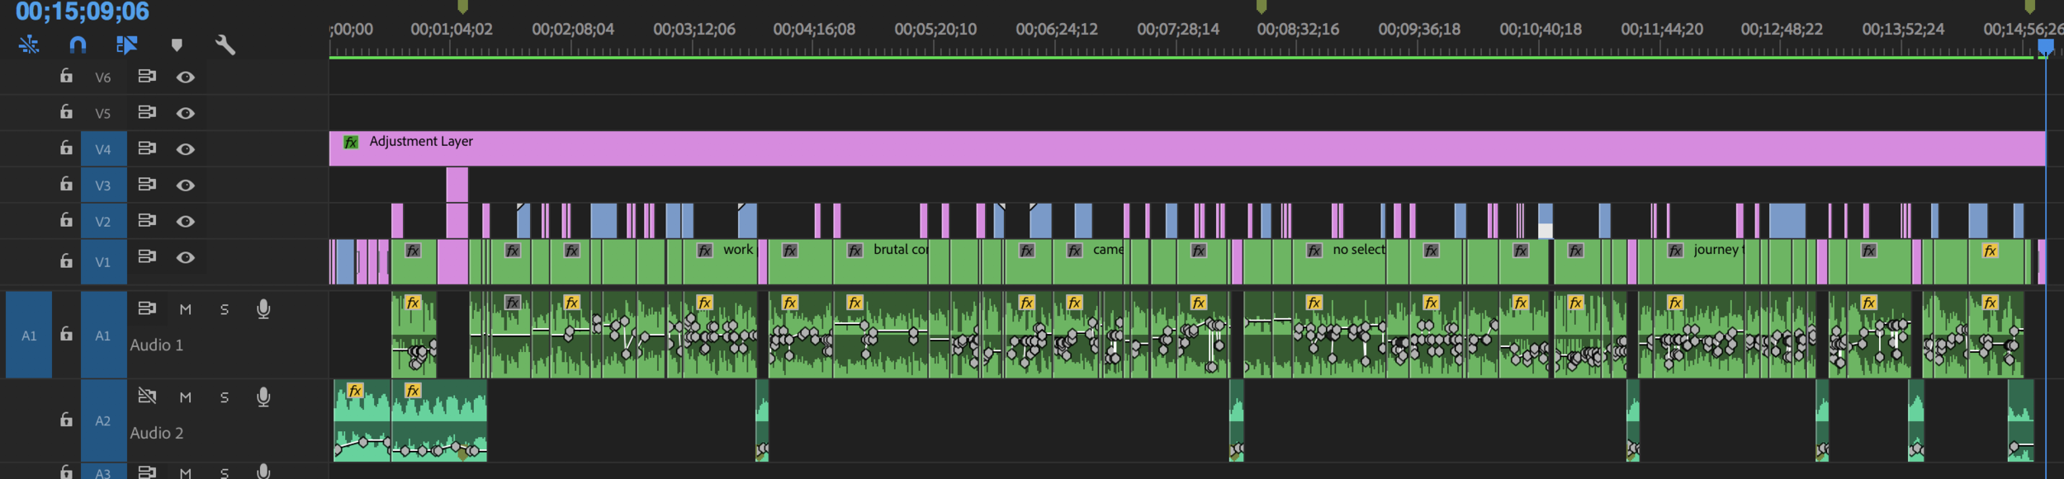Click Audio 2 track name
The width and height of the screenshot is (2064, 479).
tap(157, 433)
